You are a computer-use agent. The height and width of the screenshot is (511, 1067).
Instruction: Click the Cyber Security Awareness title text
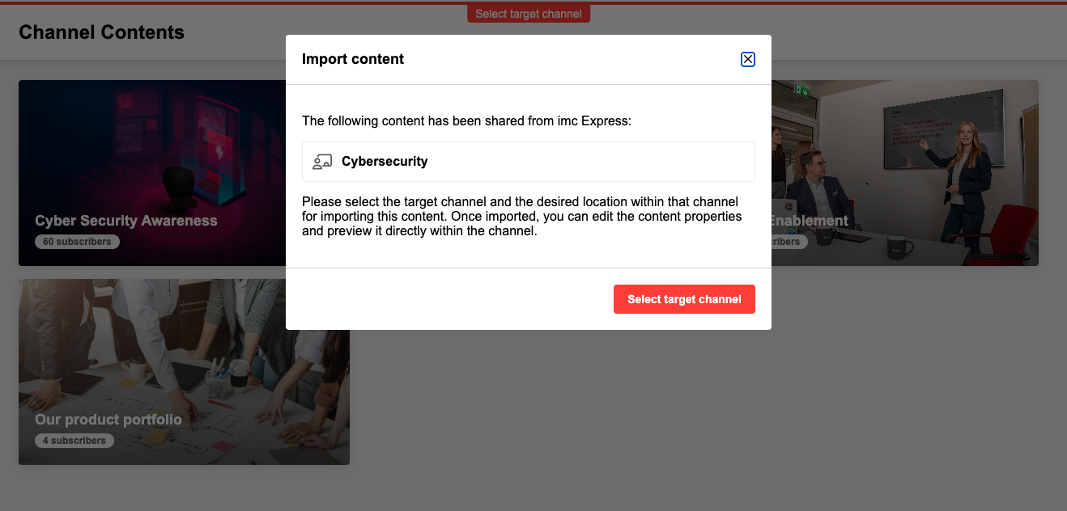[126, 221]
